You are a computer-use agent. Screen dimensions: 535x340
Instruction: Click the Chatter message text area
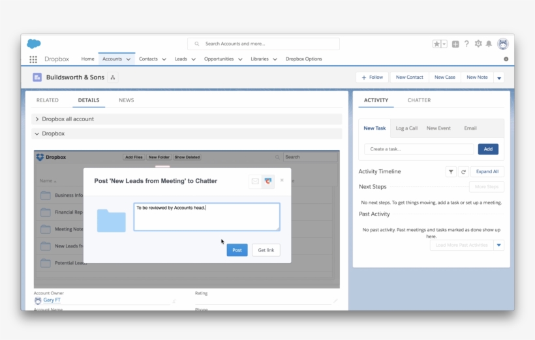tap(207, 217)
